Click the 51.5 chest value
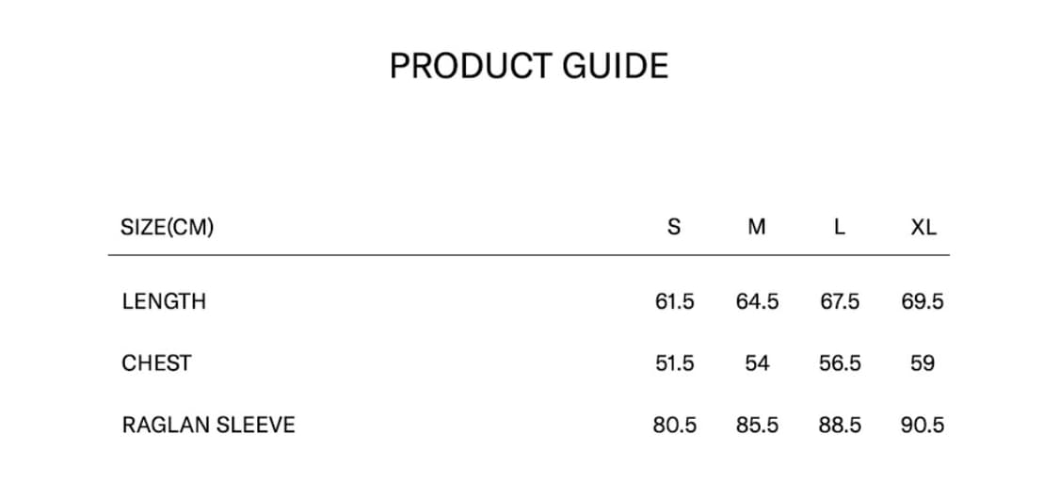Viewport: 1059px width, 483px height. coord(674,362)
